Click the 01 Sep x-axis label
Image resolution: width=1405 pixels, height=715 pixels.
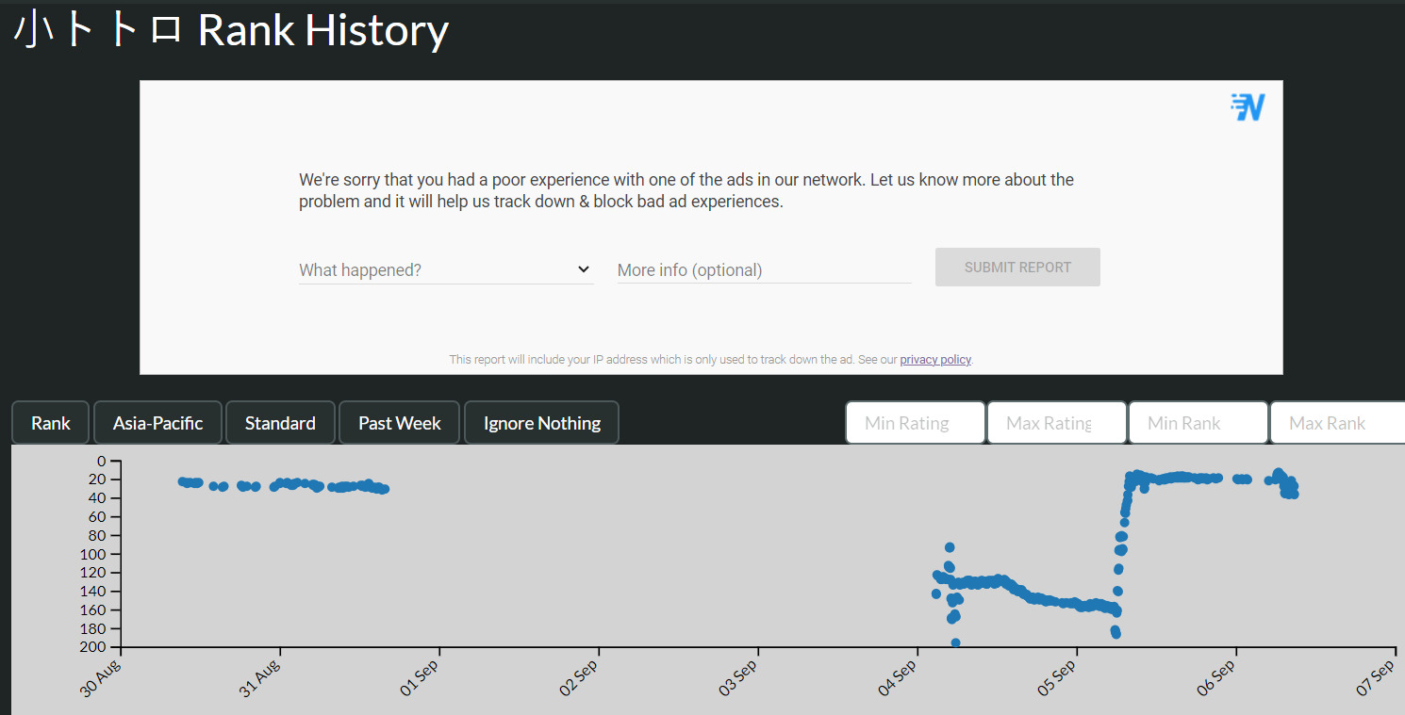(x=421, y=676)
